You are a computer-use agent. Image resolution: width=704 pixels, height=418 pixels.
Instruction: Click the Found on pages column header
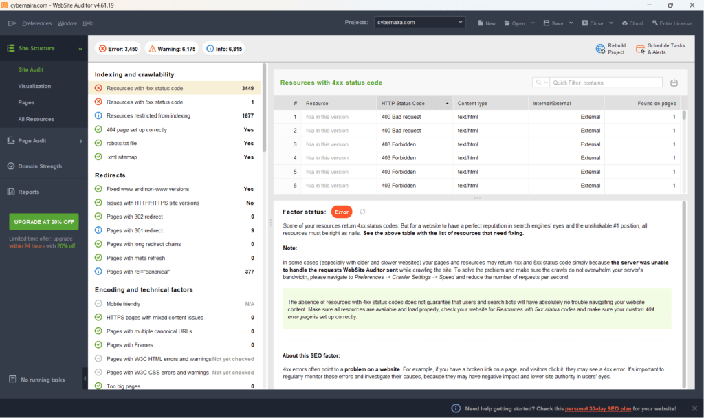click(643, 103)
